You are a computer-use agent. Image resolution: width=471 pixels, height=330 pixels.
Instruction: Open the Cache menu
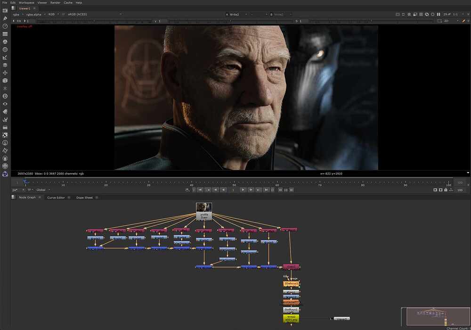tap(68, 2)
